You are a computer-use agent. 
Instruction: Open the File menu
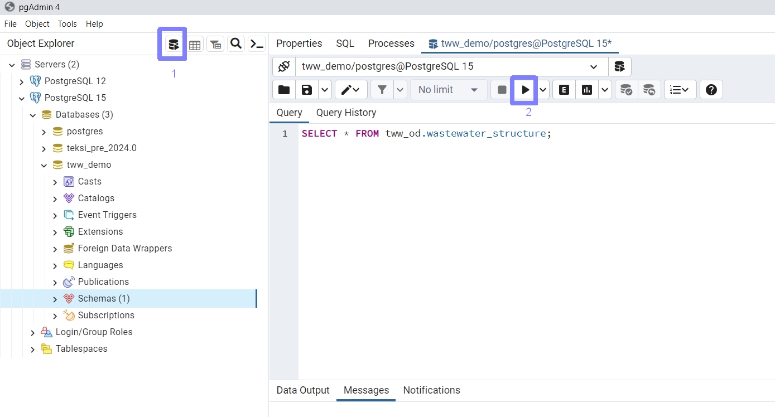click(11, 24)
